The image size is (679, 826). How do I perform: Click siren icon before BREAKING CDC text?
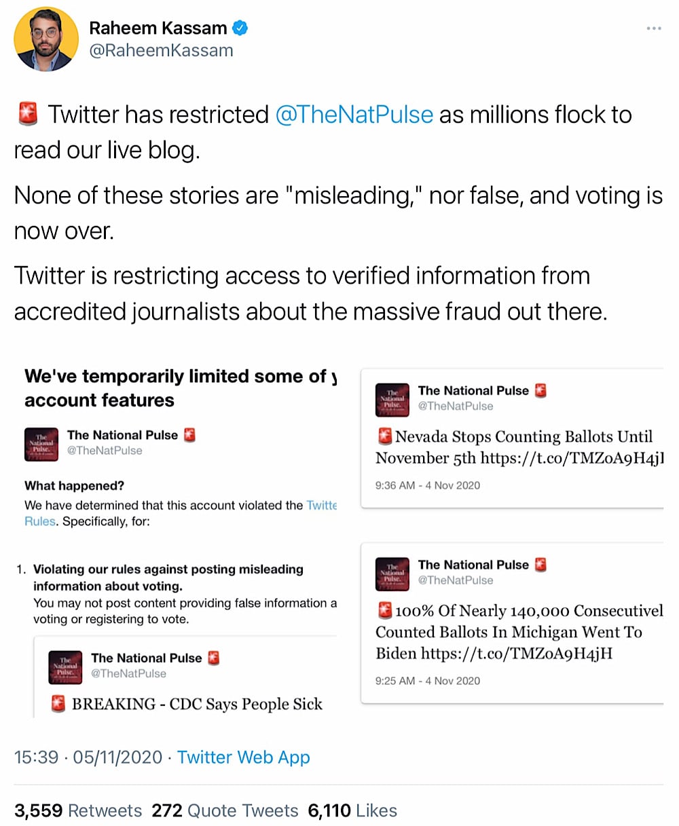58,704
